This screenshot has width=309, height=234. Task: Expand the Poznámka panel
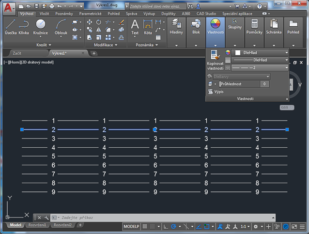(147, 45)
